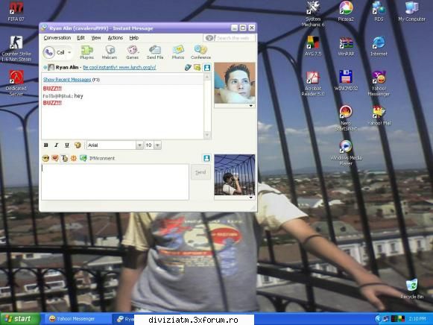Select the RDS desktop icon
The width and height of the screenshot is (433, 325).
(379, 12)
